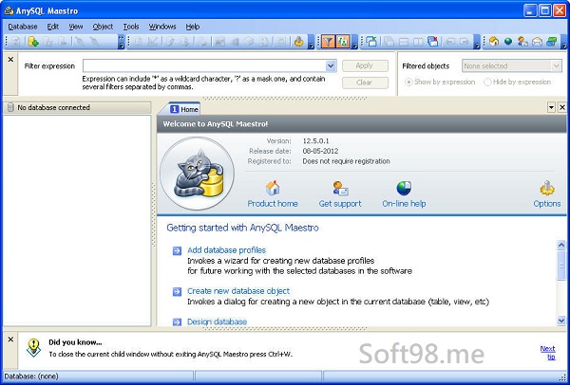570x385 pixels.
Task: Expand overflow of the first toolbar
Action: tap(122, 42)
